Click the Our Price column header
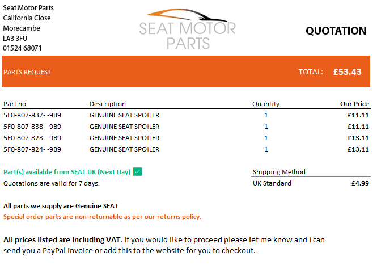Screen dimensions: 377x265 (354, 104)
